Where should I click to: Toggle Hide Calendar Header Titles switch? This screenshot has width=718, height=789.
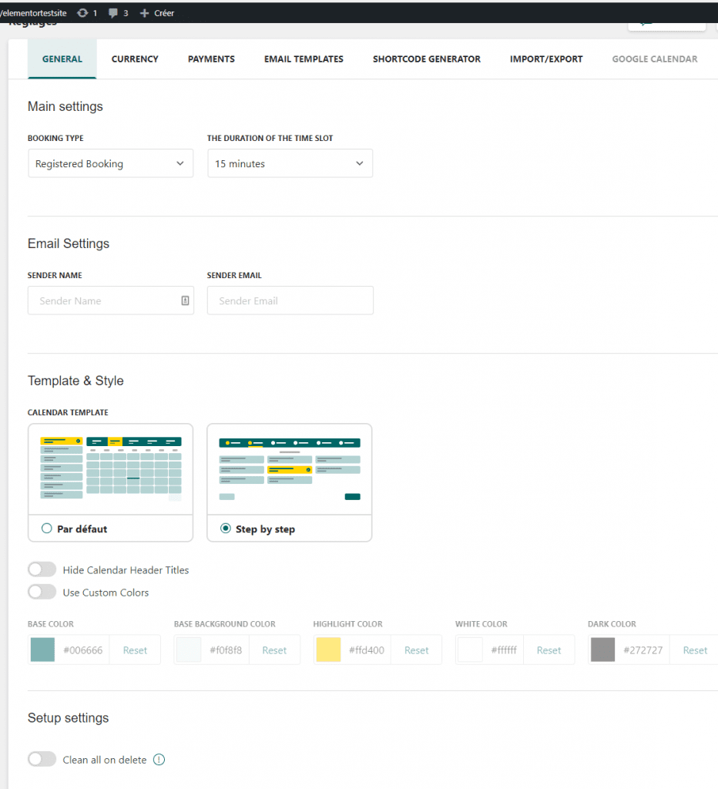click(42, 570)
